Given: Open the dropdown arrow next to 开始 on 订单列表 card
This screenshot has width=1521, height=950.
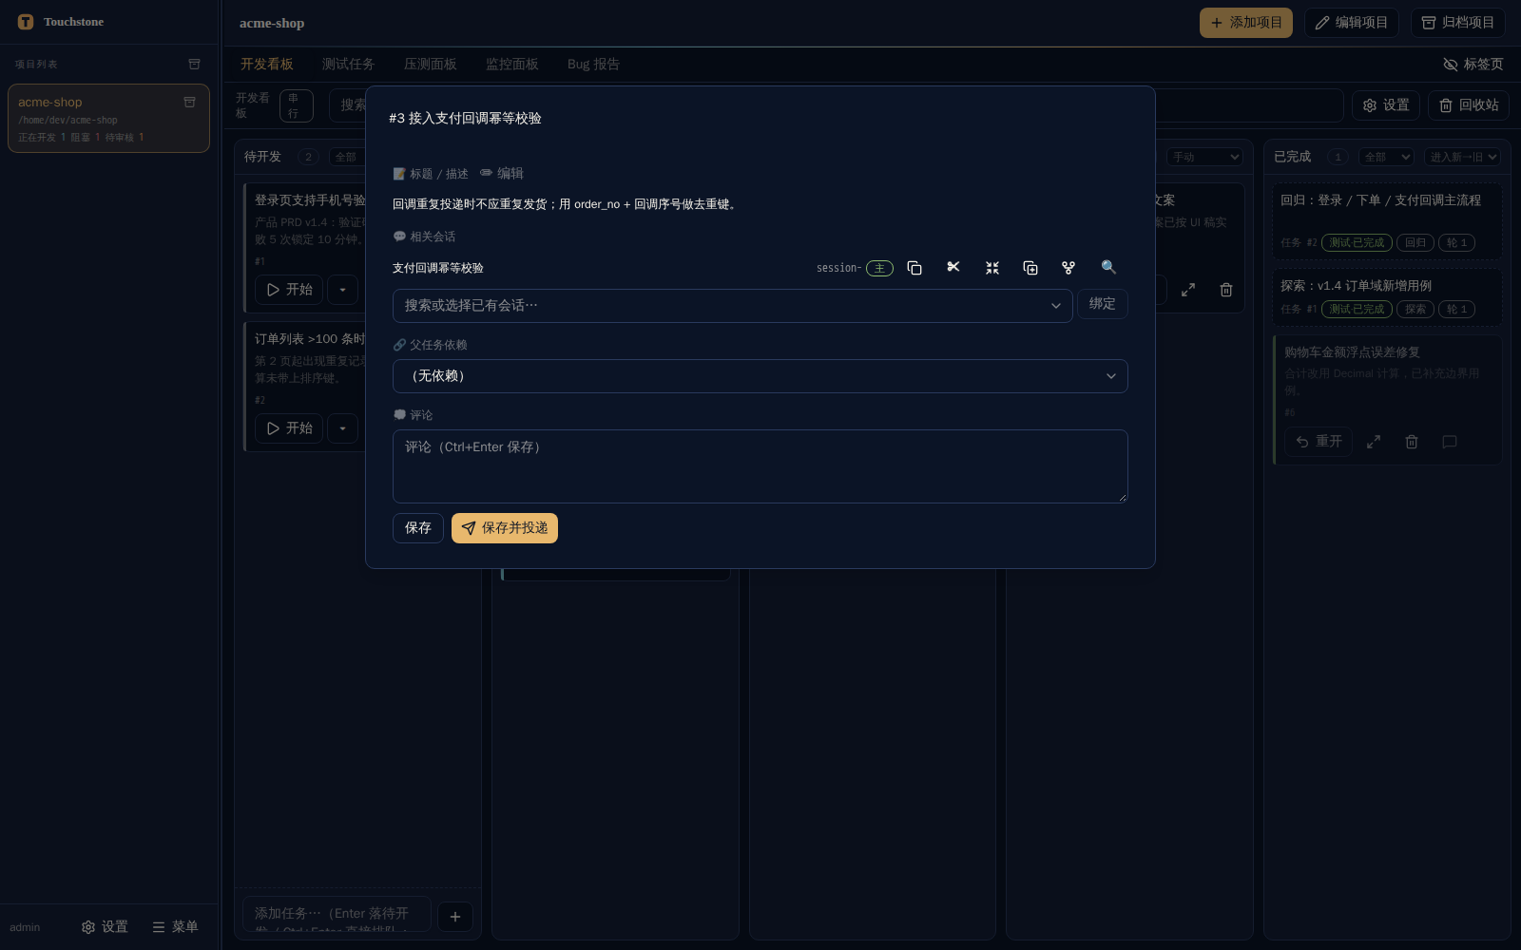Looking at the screenshot, I should 342,428.
